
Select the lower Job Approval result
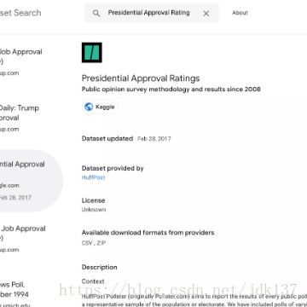(23, 239)
